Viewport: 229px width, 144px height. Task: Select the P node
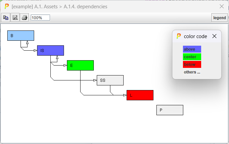coord(170,110)
